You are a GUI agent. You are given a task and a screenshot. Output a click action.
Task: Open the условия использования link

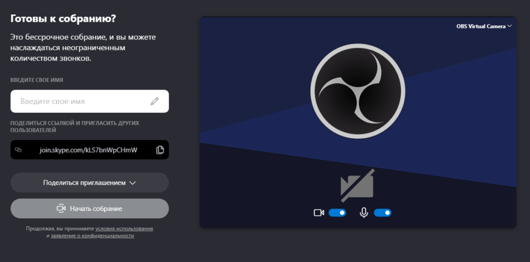tap(124, 228)
